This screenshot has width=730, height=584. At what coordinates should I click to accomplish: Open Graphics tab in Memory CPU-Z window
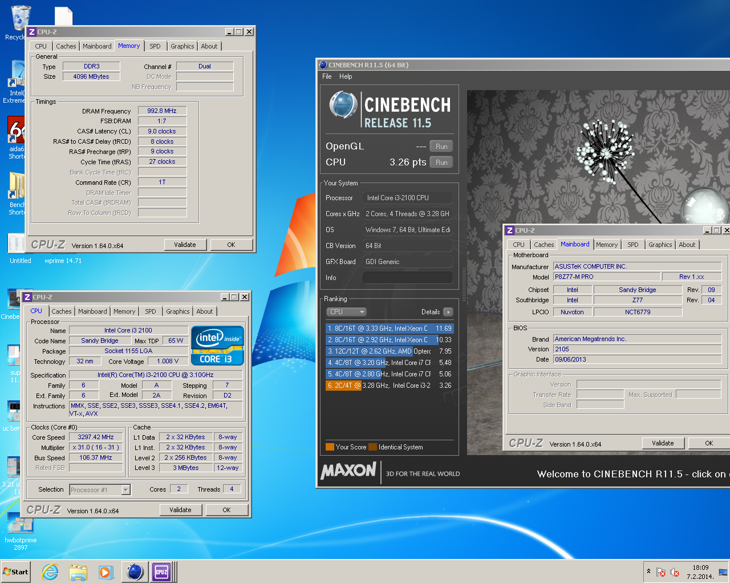(x=182, y=46)
